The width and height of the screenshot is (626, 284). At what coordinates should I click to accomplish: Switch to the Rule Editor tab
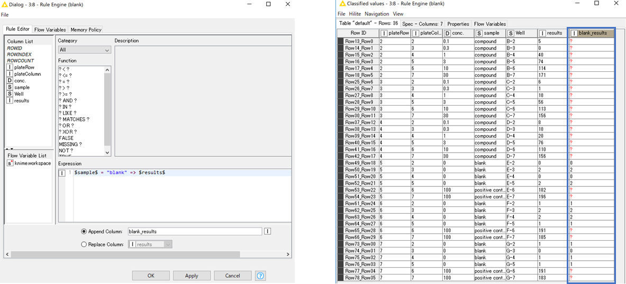click(x=18, y=30)
